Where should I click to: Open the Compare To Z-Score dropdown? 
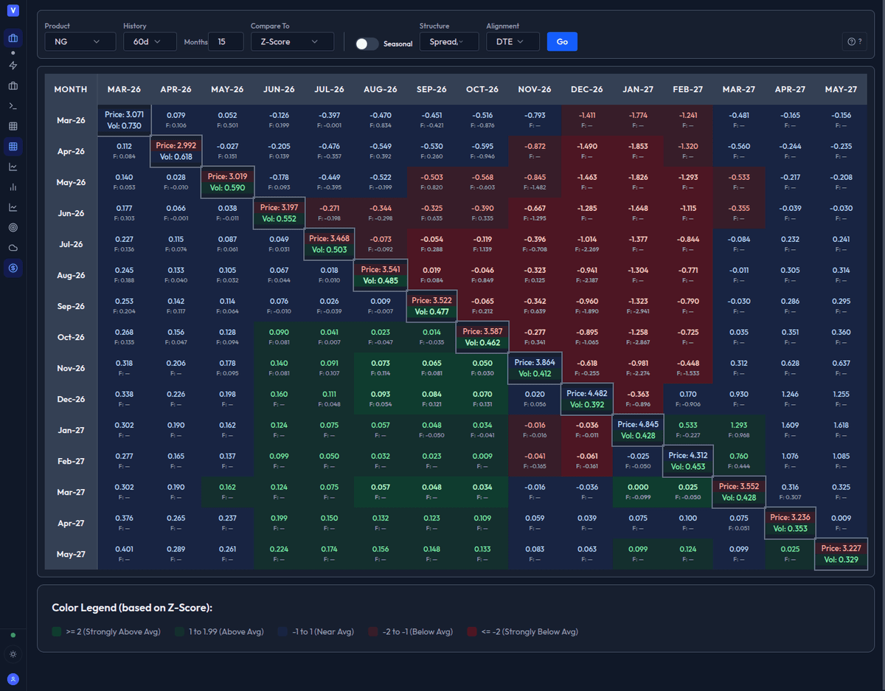[291, 41]
